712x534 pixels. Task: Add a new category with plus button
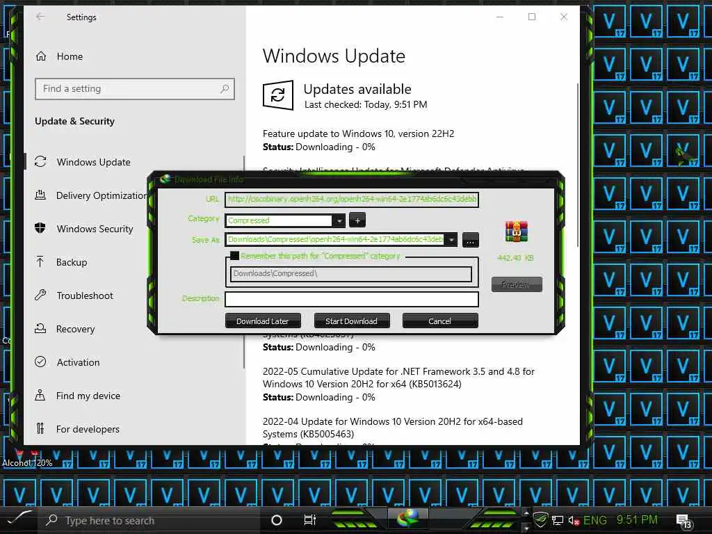coord(357,220)
